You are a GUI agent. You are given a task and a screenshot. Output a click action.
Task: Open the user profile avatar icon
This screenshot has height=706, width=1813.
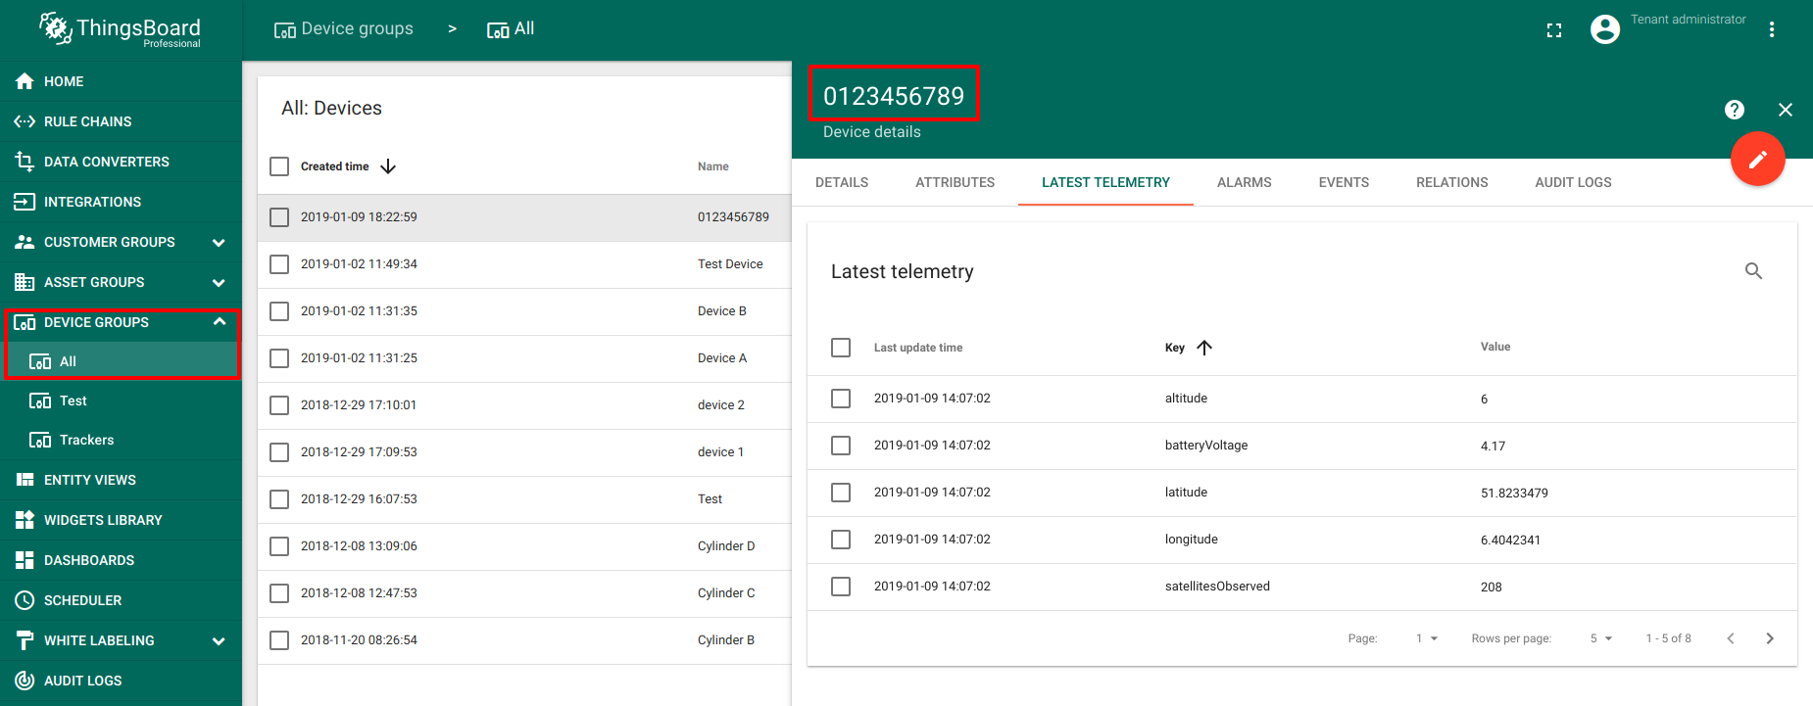tap(1604, 29)
